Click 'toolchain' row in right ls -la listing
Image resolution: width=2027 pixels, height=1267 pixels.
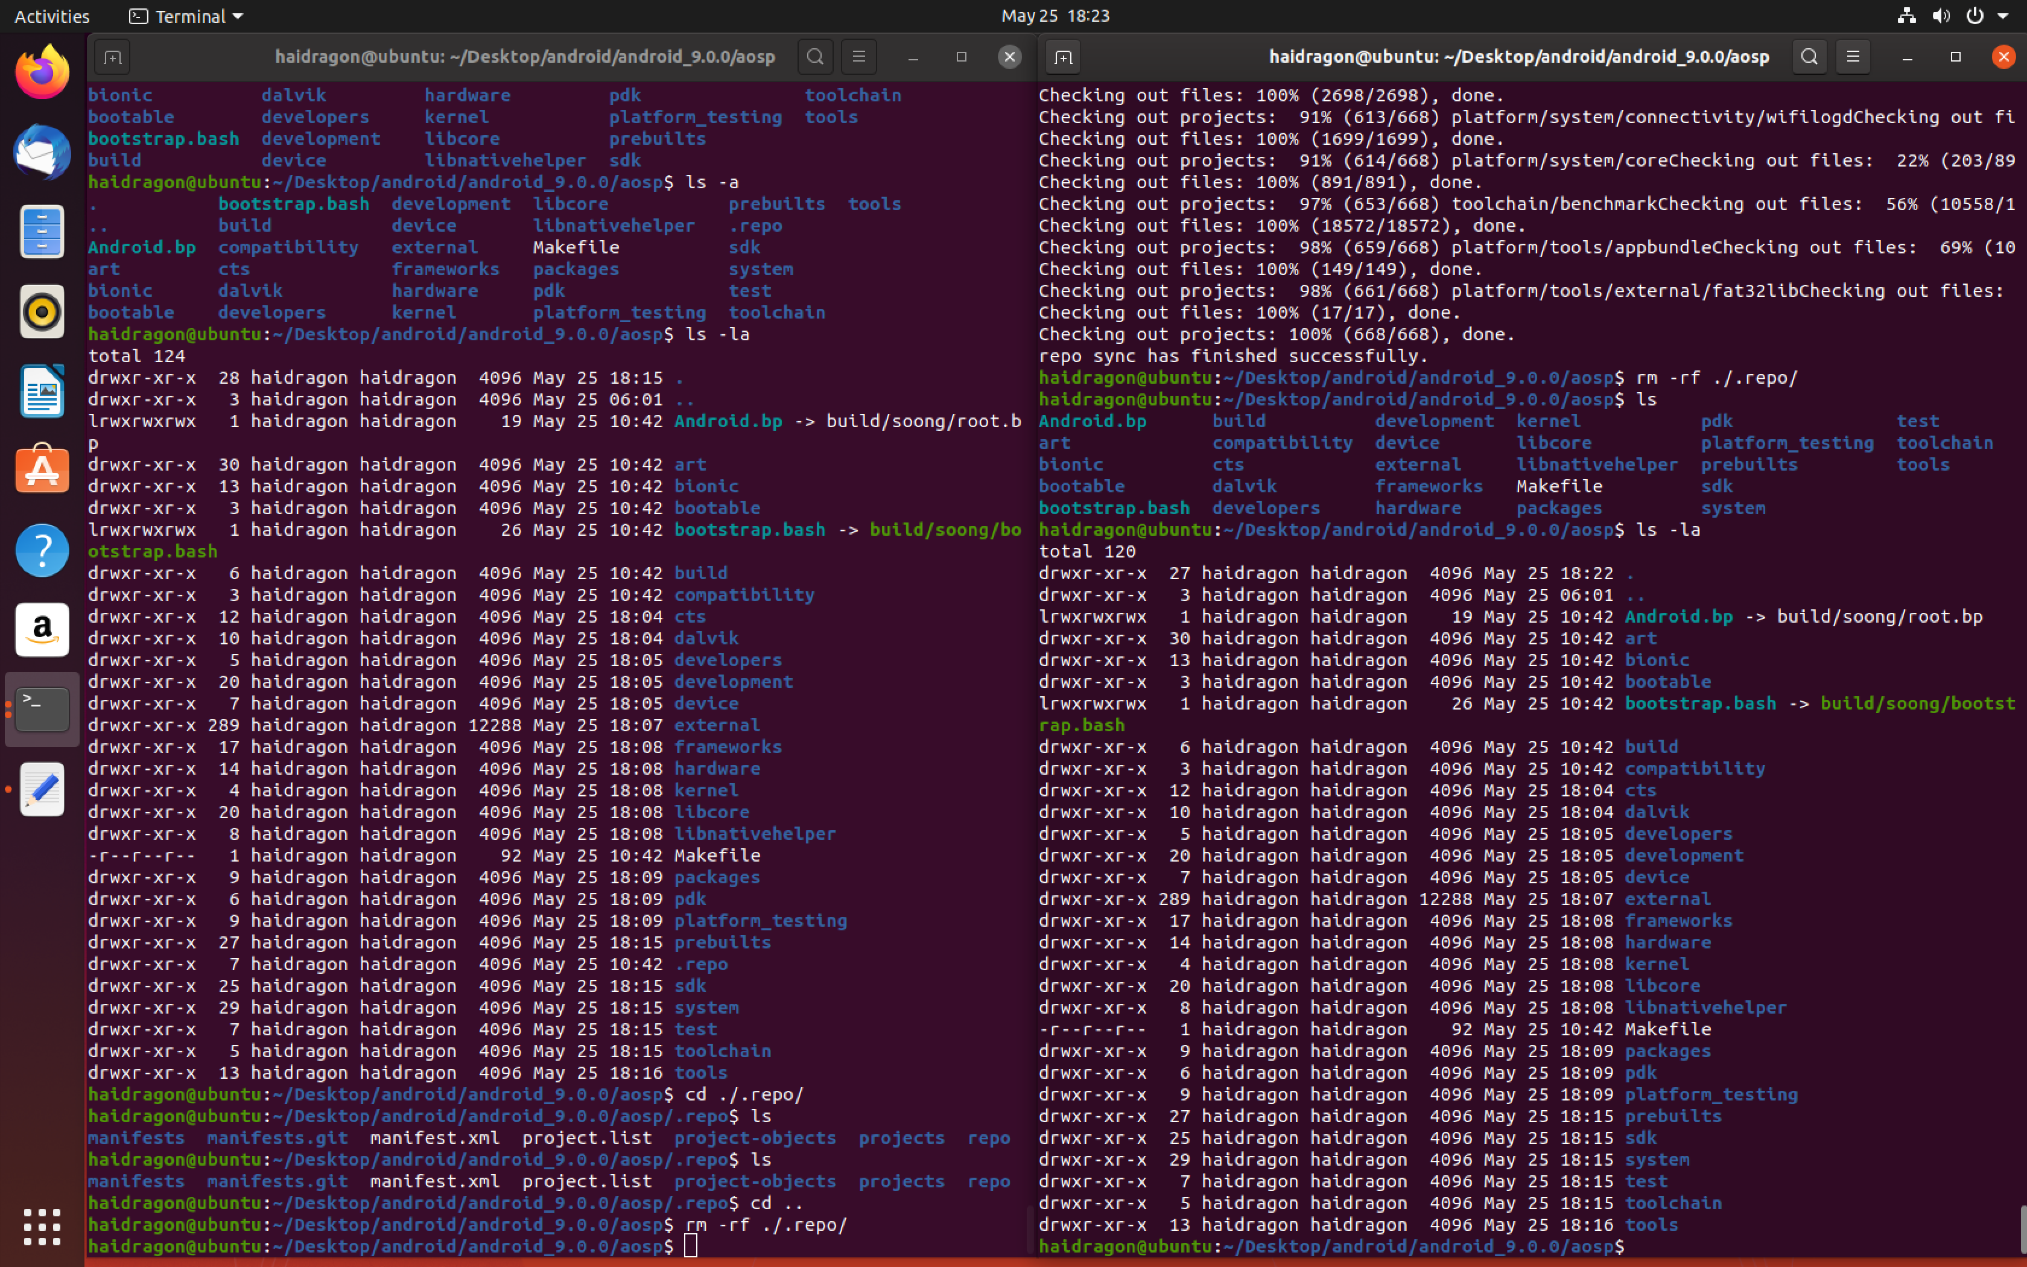pos(1380,1203)
